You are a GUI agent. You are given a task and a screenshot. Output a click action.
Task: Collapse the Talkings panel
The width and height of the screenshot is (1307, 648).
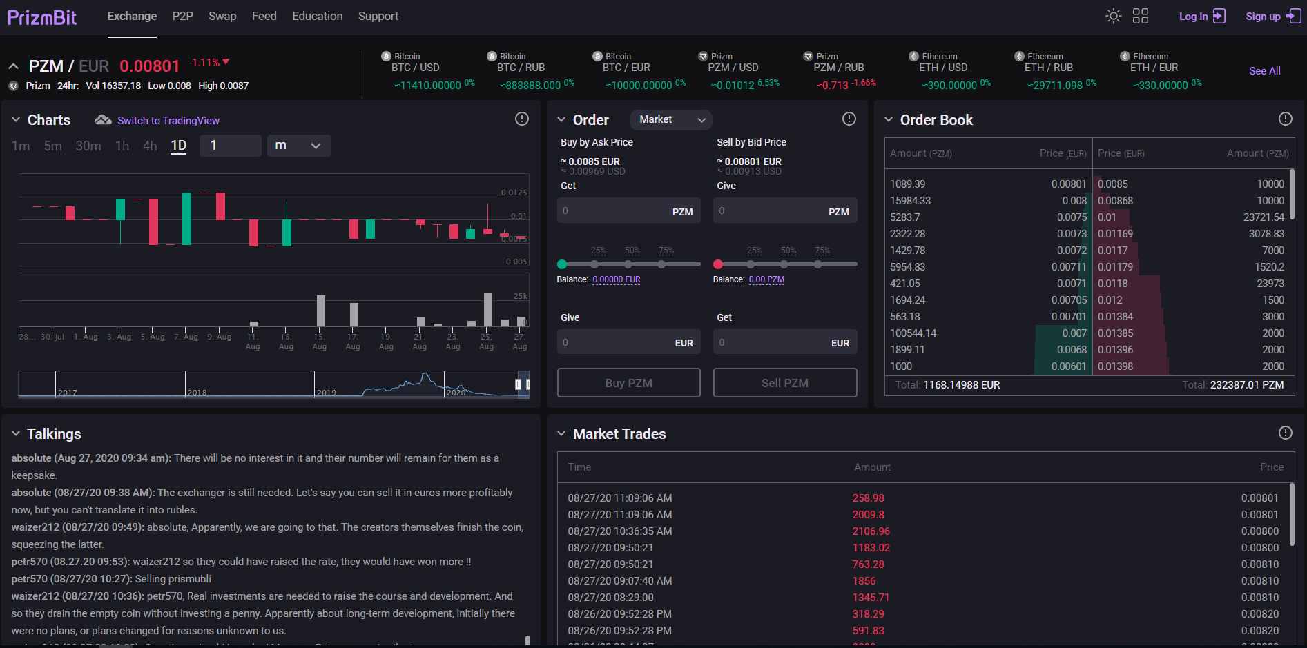(16, 434)
